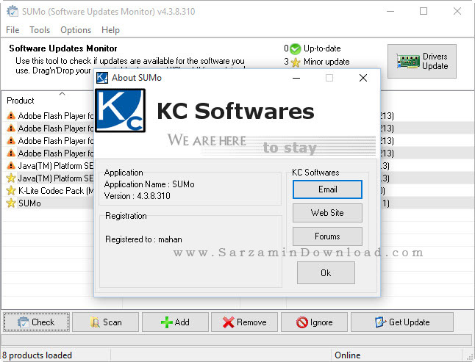Click the green Up-to-date checkmark icon

coord(296,48)
